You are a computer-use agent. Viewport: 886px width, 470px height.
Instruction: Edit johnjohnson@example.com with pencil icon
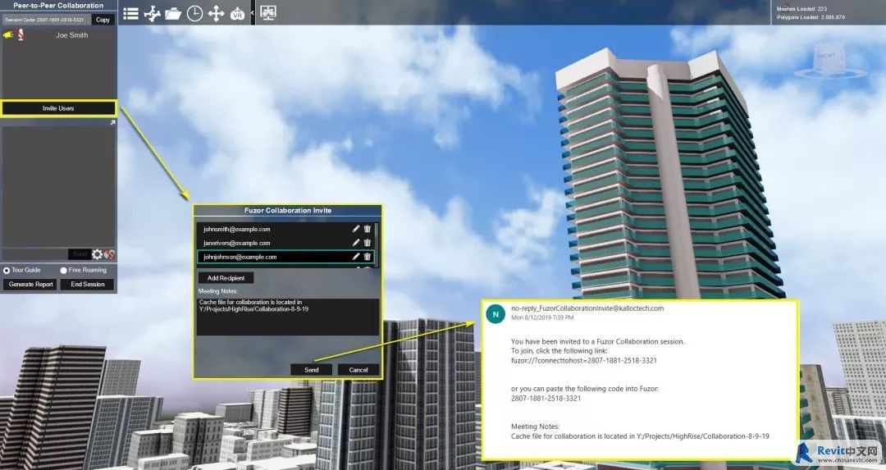355,257
